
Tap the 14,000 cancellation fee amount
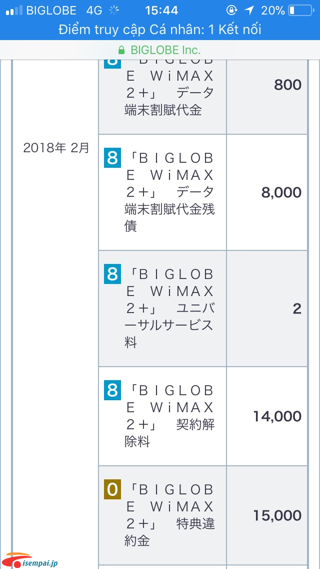click(x=277, y=416)
